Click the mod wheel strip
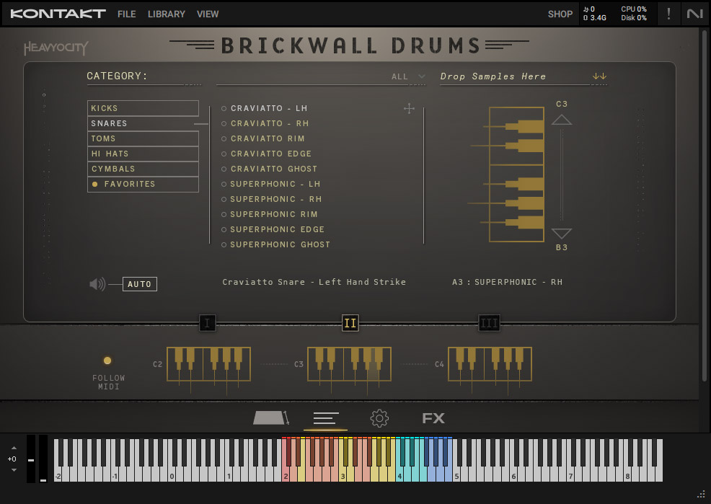 tap(43, 459)
